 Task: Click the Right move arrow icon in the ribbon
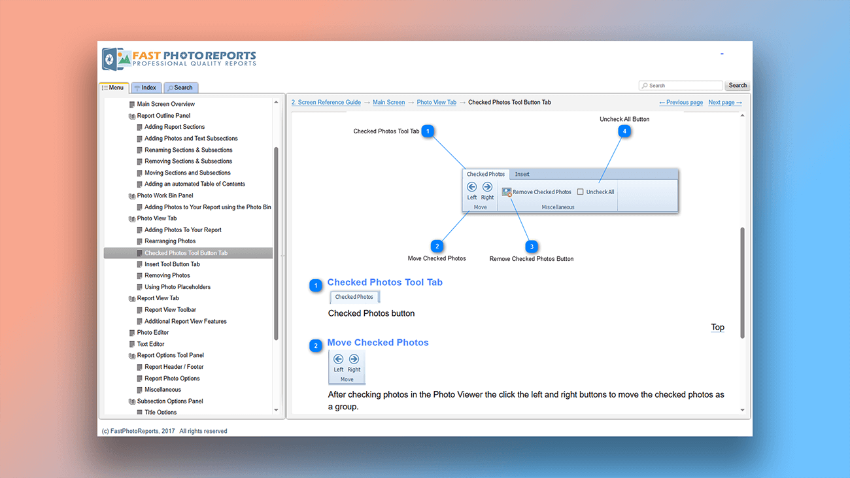click(x=487, y=186)
